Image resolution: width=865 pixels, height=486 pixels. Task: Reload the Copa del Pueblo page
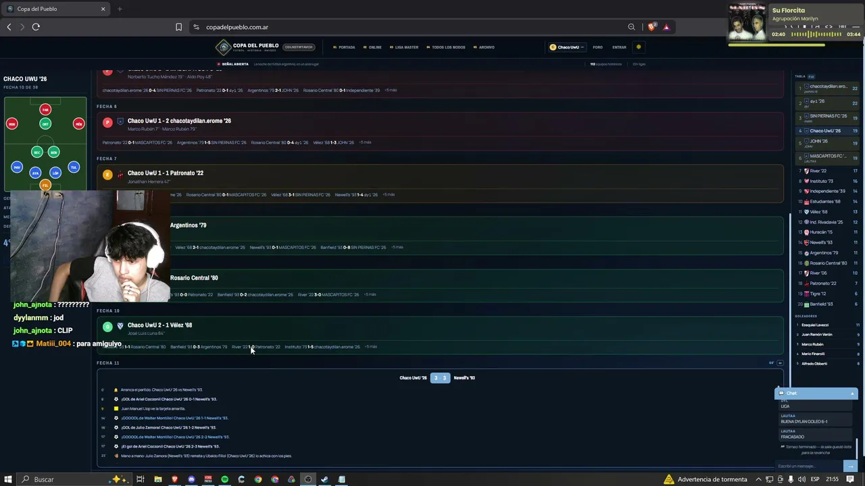(36, 27)
